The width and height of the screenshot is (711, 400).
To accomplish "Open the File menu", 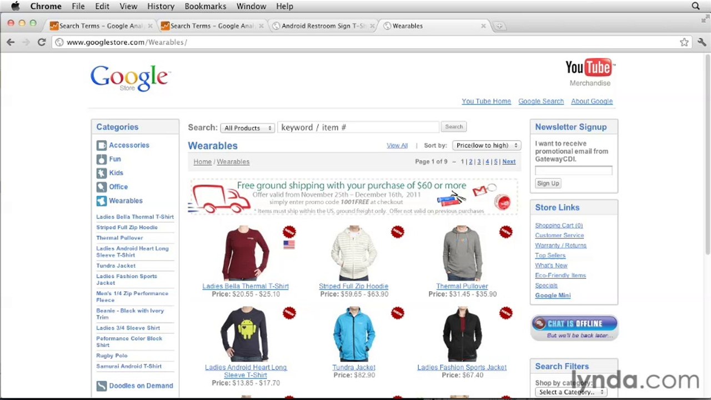I will click(78, 6).
